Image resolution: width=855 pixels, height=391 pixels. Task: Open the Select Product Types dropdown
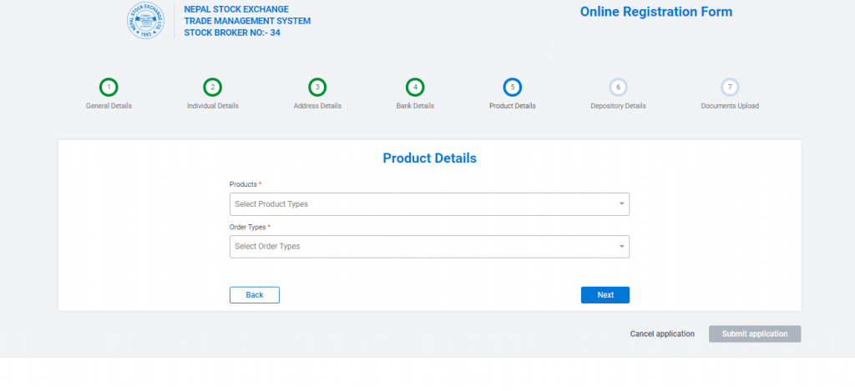click(422, 204)
